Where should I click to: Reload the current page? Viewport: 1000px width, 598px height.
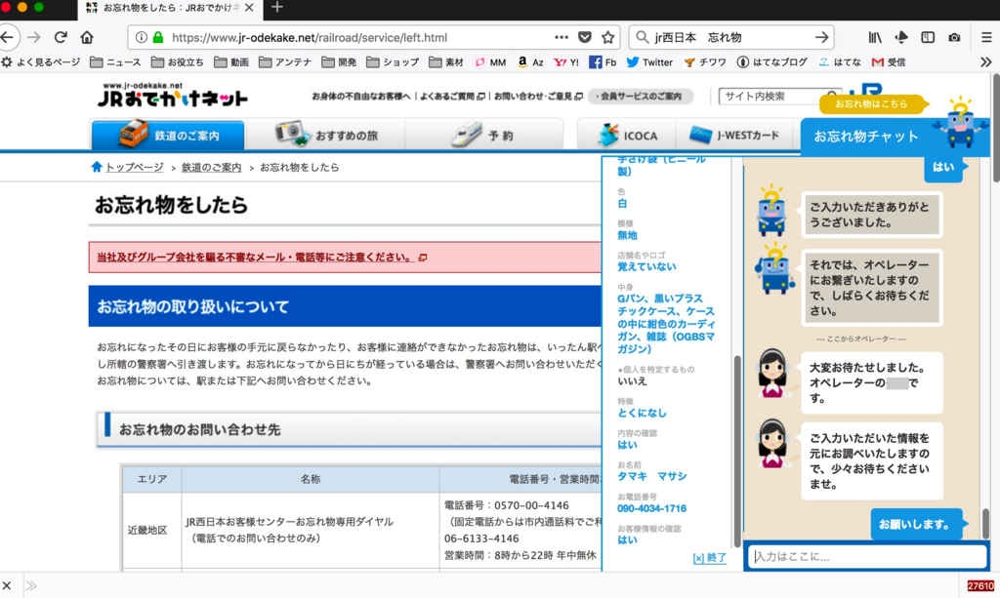[x=61, y=38]
